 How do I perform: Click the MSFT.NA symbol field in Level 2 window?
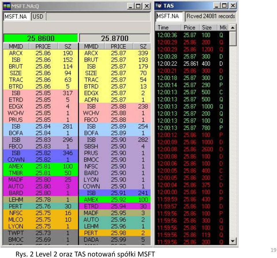click(17, 17)
